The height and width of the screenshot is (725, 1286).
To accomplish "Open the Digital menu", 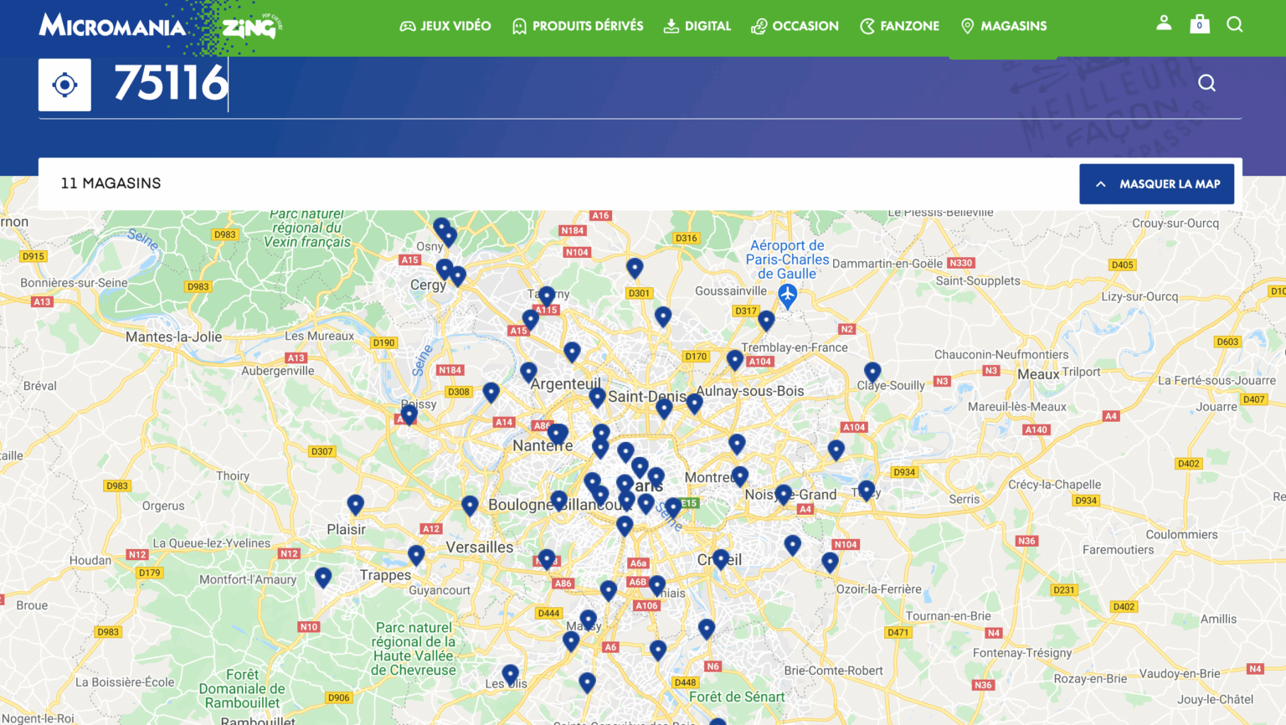I will coord(697,26).
